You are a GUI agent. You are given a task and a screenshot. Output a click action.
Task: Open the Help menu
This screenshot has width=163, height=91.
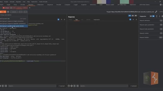(28, 2)
